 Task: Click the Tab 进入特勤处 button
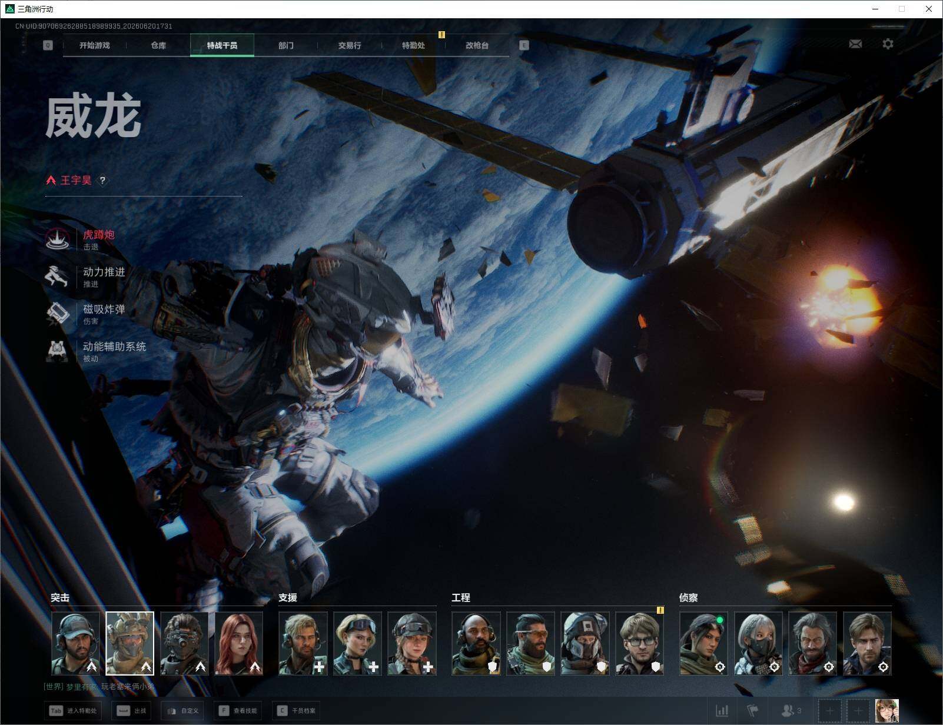coord(74,711)
